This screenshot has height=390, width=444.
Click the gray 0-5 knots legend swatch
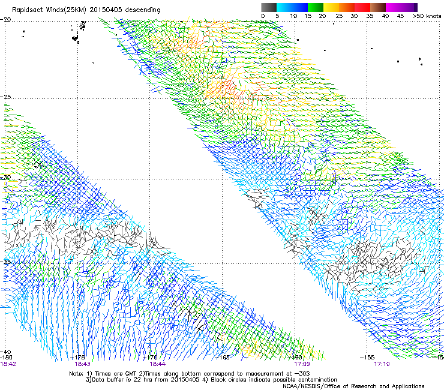[x=269, y=7]
